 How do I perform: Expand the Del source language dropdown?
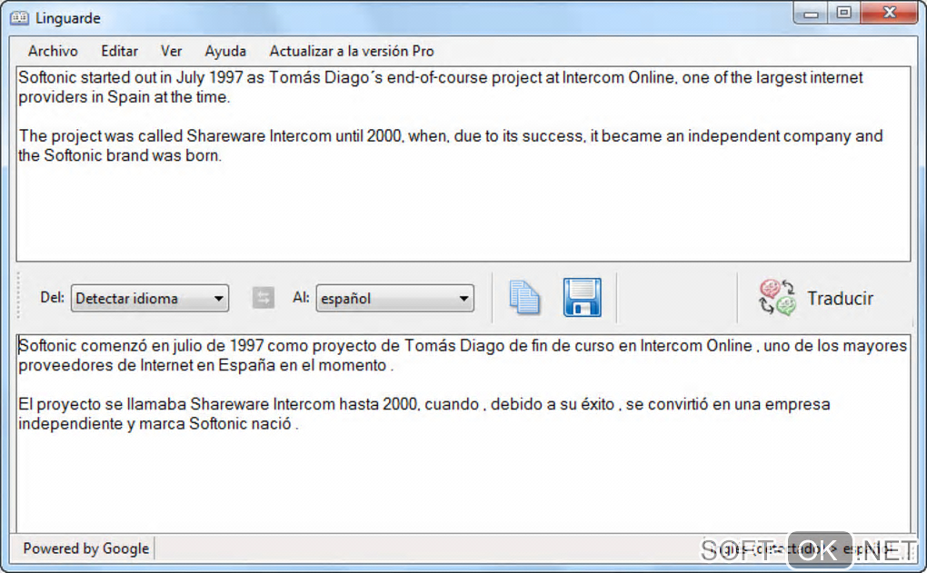150,299
